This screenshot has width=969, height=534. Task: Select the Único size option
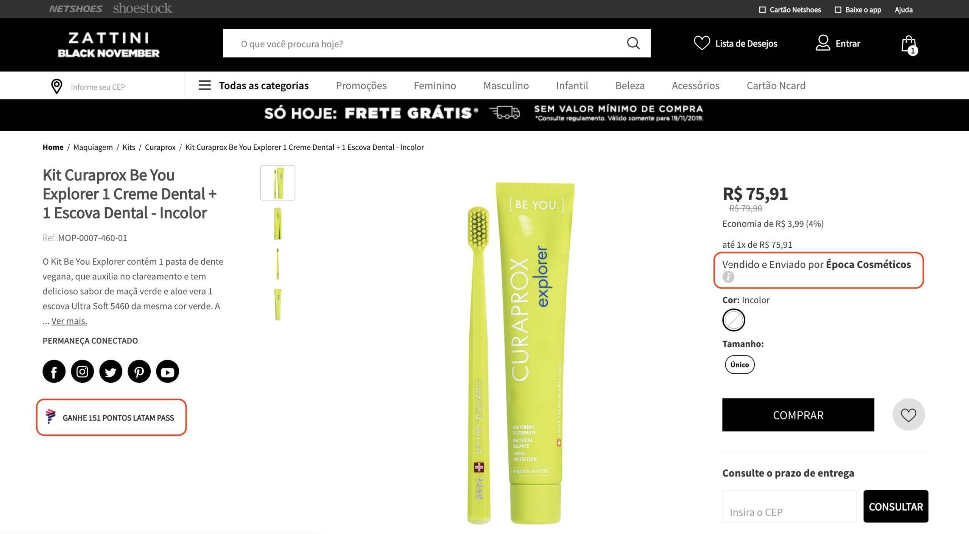(740, 365)
